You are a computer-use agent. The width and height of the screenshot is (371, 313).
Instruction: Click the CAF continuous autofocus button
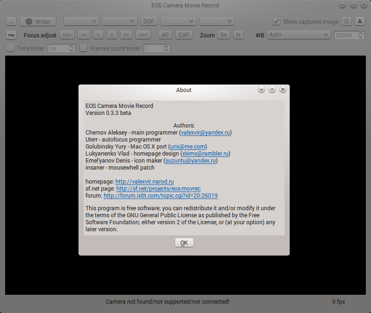click(x=184, y=35)
